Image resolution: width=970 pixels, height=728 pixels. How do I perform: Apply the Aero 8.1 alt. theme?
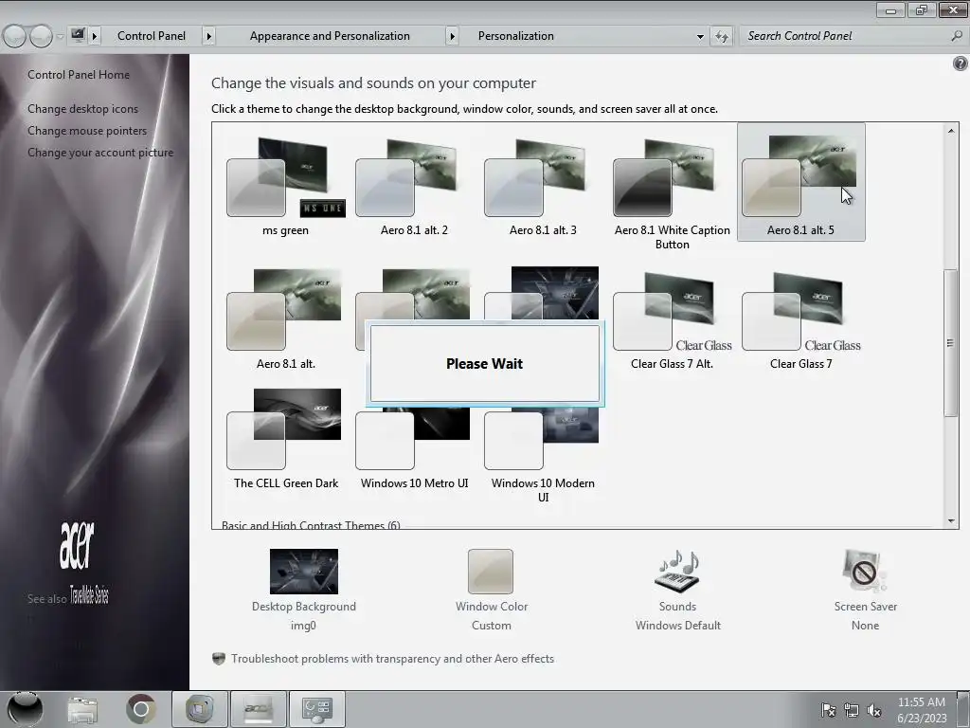pyautogui.click(x=285, y=318)
